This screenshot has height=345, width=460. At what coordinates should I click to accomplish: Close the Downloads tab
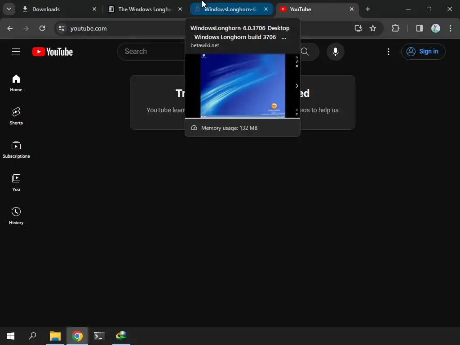[x=94, y=9]
